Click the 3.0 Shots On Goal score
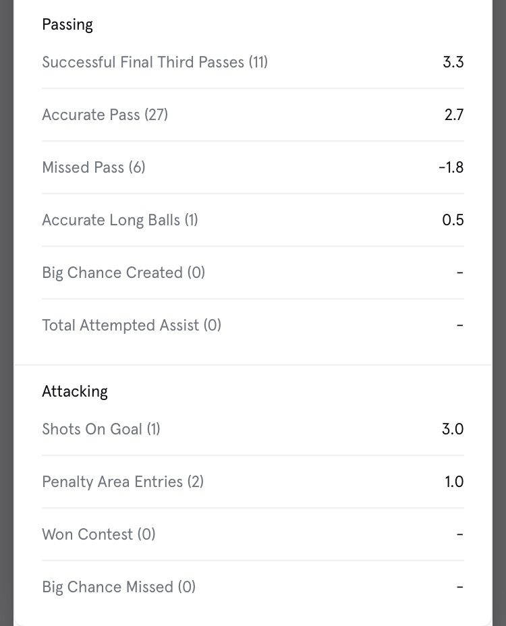The height and width of the screenshot is (626, 506). pyautogui.click(x=453, y=430)
